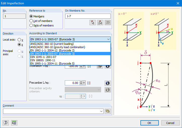Click the α ≠ 0° cross-section diagram
Viewport: 182px width, 128px height.
click(163, 31)
